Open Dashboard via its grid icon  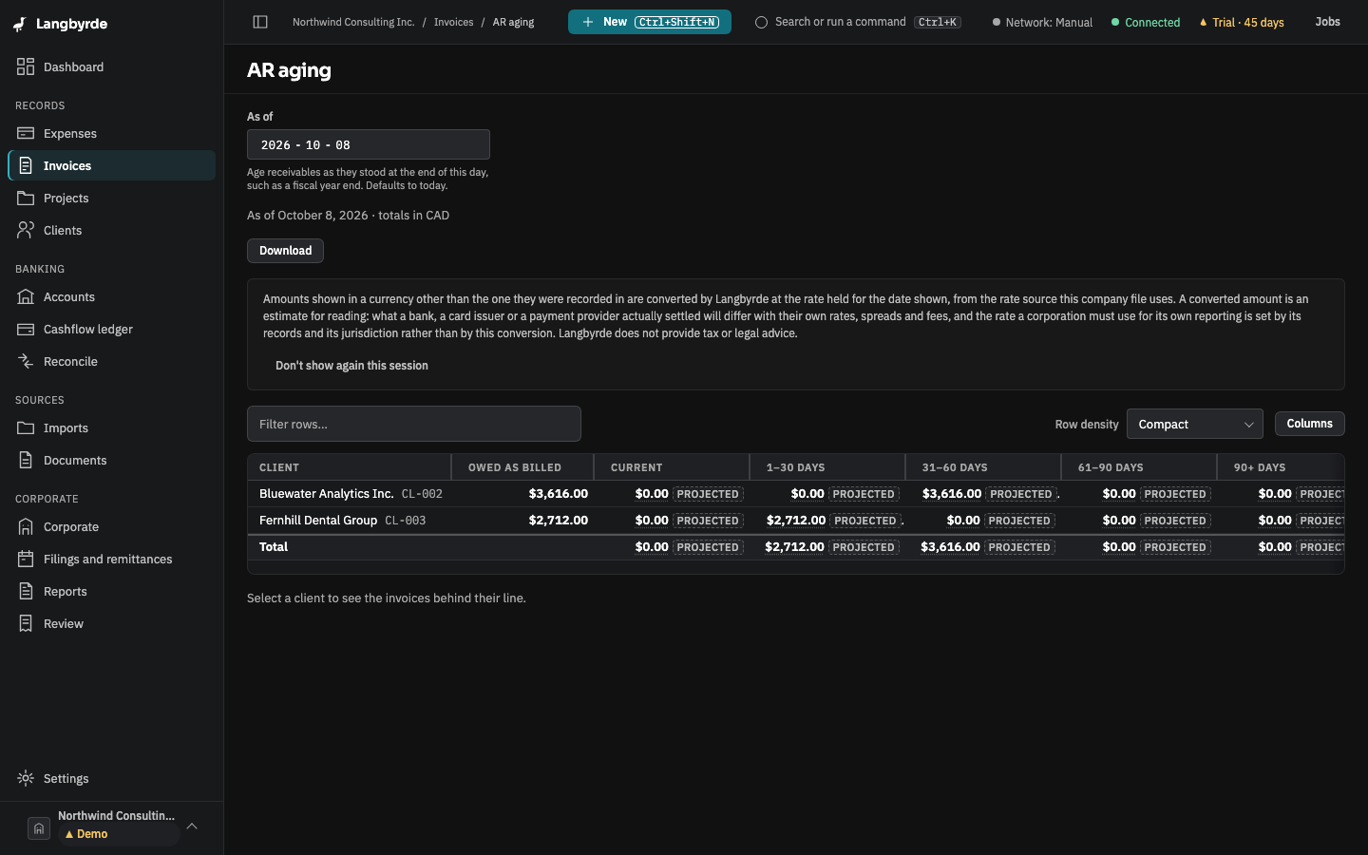click(x=26, y=66)
